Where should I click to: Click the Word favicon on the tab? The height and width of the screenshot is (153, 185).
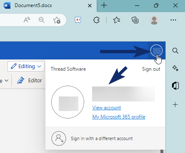click(x=7, y=5)
